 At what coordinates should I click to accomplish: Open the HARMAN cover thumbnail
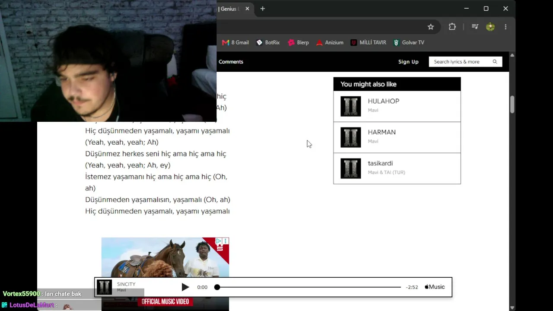coord(350,137)
